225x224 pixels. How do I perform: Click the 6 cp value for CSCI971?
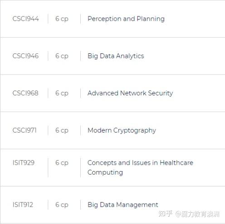pos(62,130)
